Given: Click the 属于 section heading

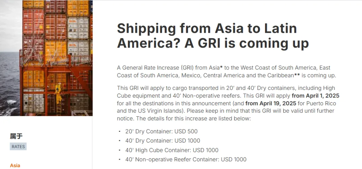Looking at the screenshot, I should point(16,136).
